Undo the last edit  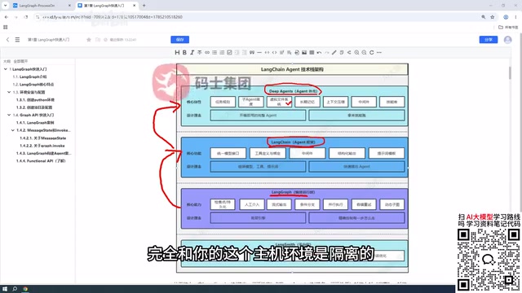point(319,52)
